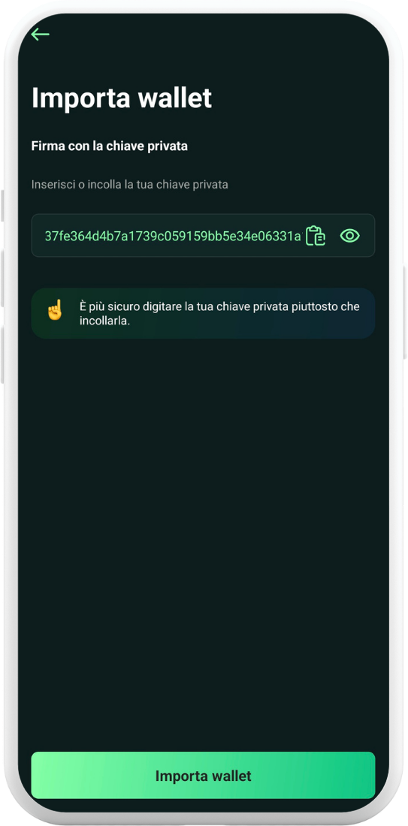This screenshot has height=826, width=408.
Task: Place cursor at end of key text e06331a
Action: point(301,236)
